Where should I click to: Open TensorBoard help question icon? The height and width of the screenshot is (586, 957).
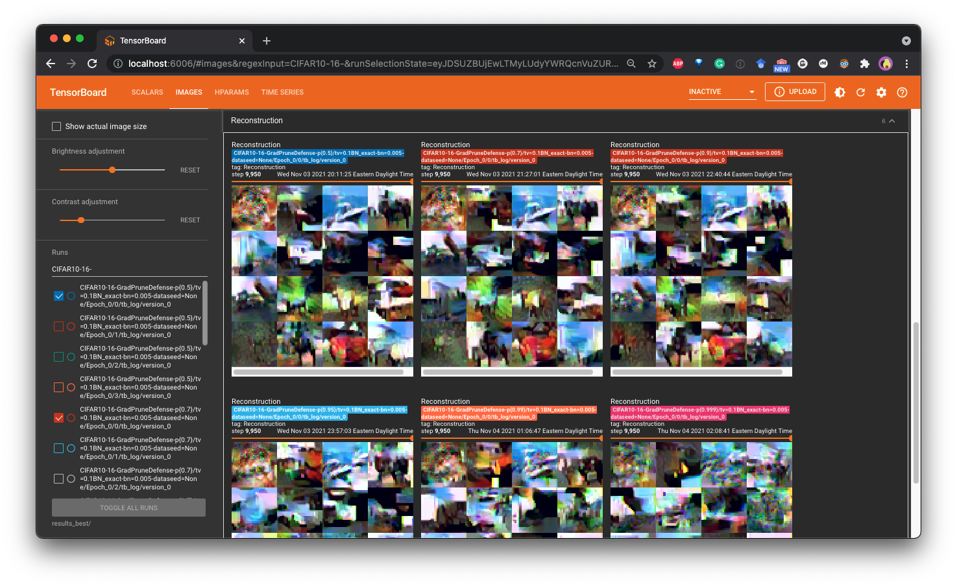902,92
